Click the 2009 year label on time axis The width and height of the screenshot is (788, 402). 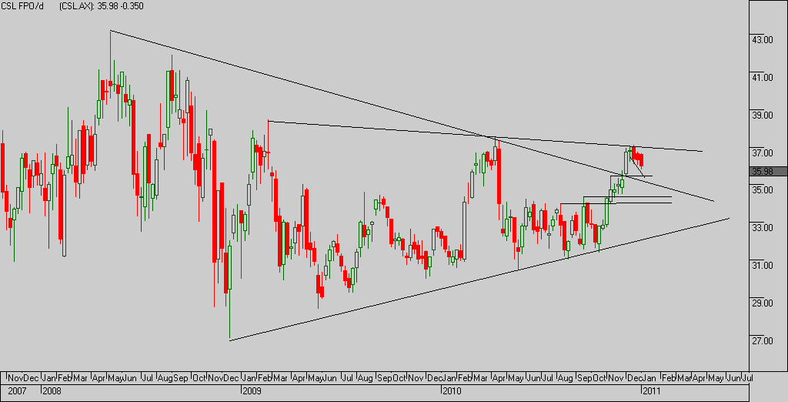click(x=252, y=390)
